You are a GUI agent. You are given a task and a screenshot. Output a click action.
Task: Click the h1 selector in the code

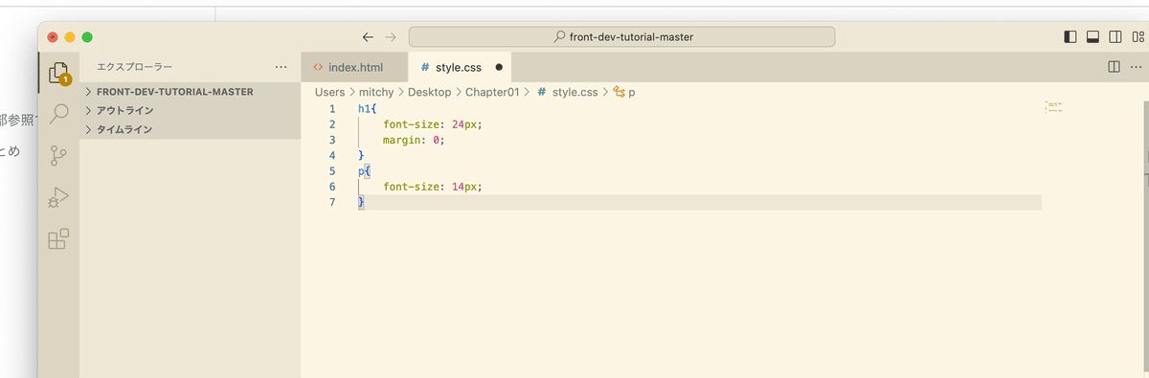click(364, 108)
